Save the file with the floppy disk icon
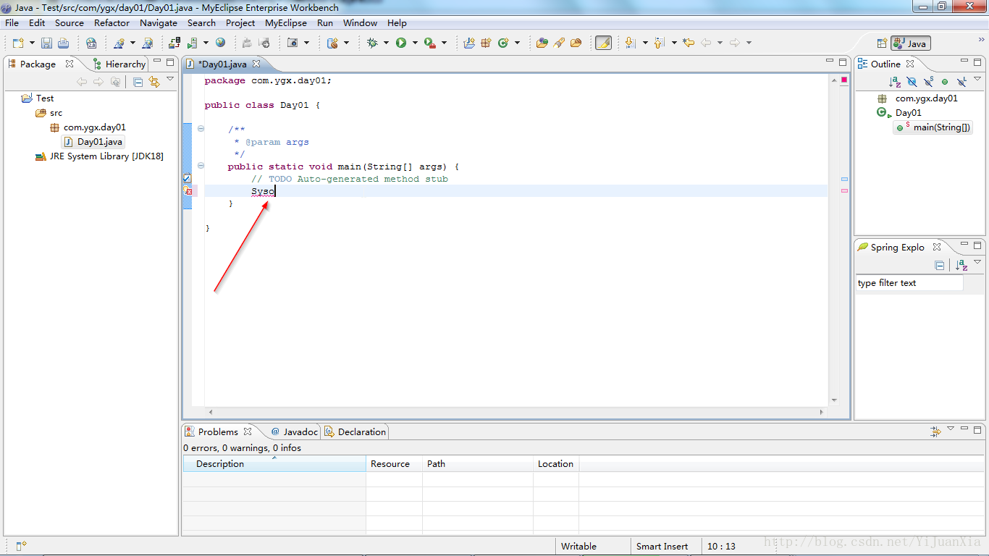Image resolution: width=989 pixels, height=556 pixels. pyautogui.click(x=46, y=43)
